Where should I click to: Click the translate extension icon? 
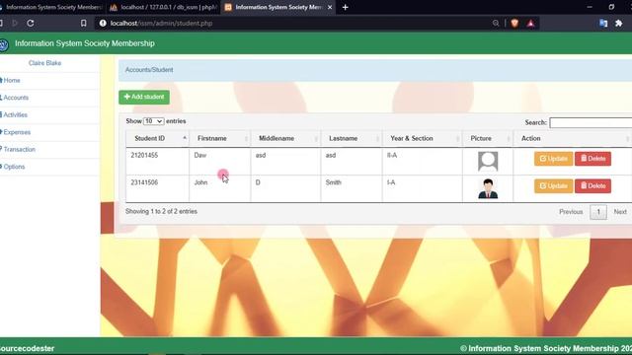pyautogui.click(x=603, y=24)
